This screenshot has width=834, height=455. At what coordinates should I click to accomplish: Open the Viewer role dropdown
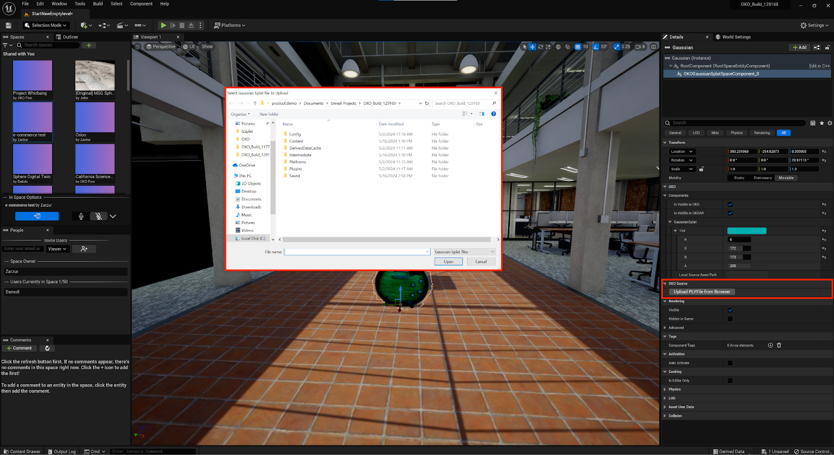[57, 249]
